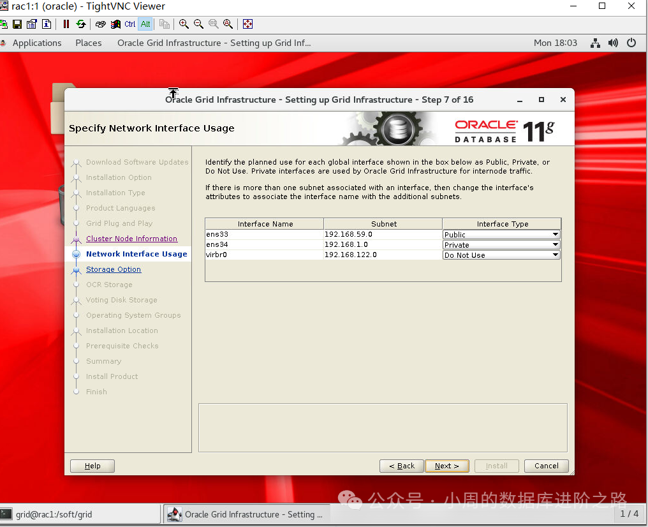Open connection options icon in TightVNC toolbar
The width and height of the screenshot is (648, 527).
(x=32, y=24)
